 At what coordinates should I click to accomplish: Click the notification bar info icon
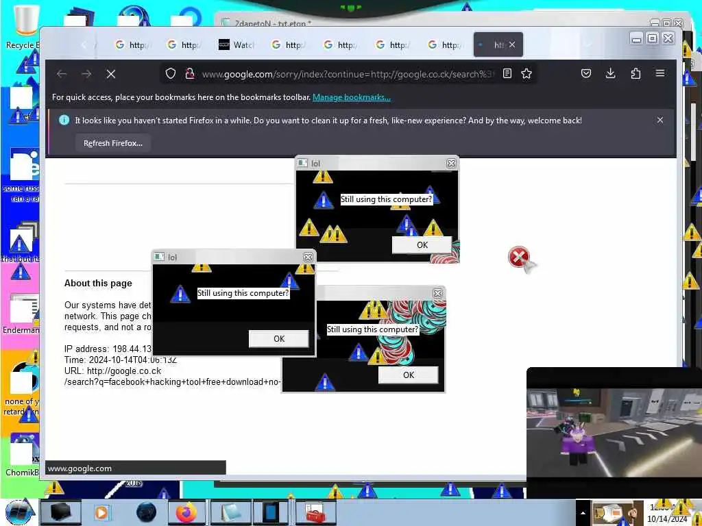(64, 120)
